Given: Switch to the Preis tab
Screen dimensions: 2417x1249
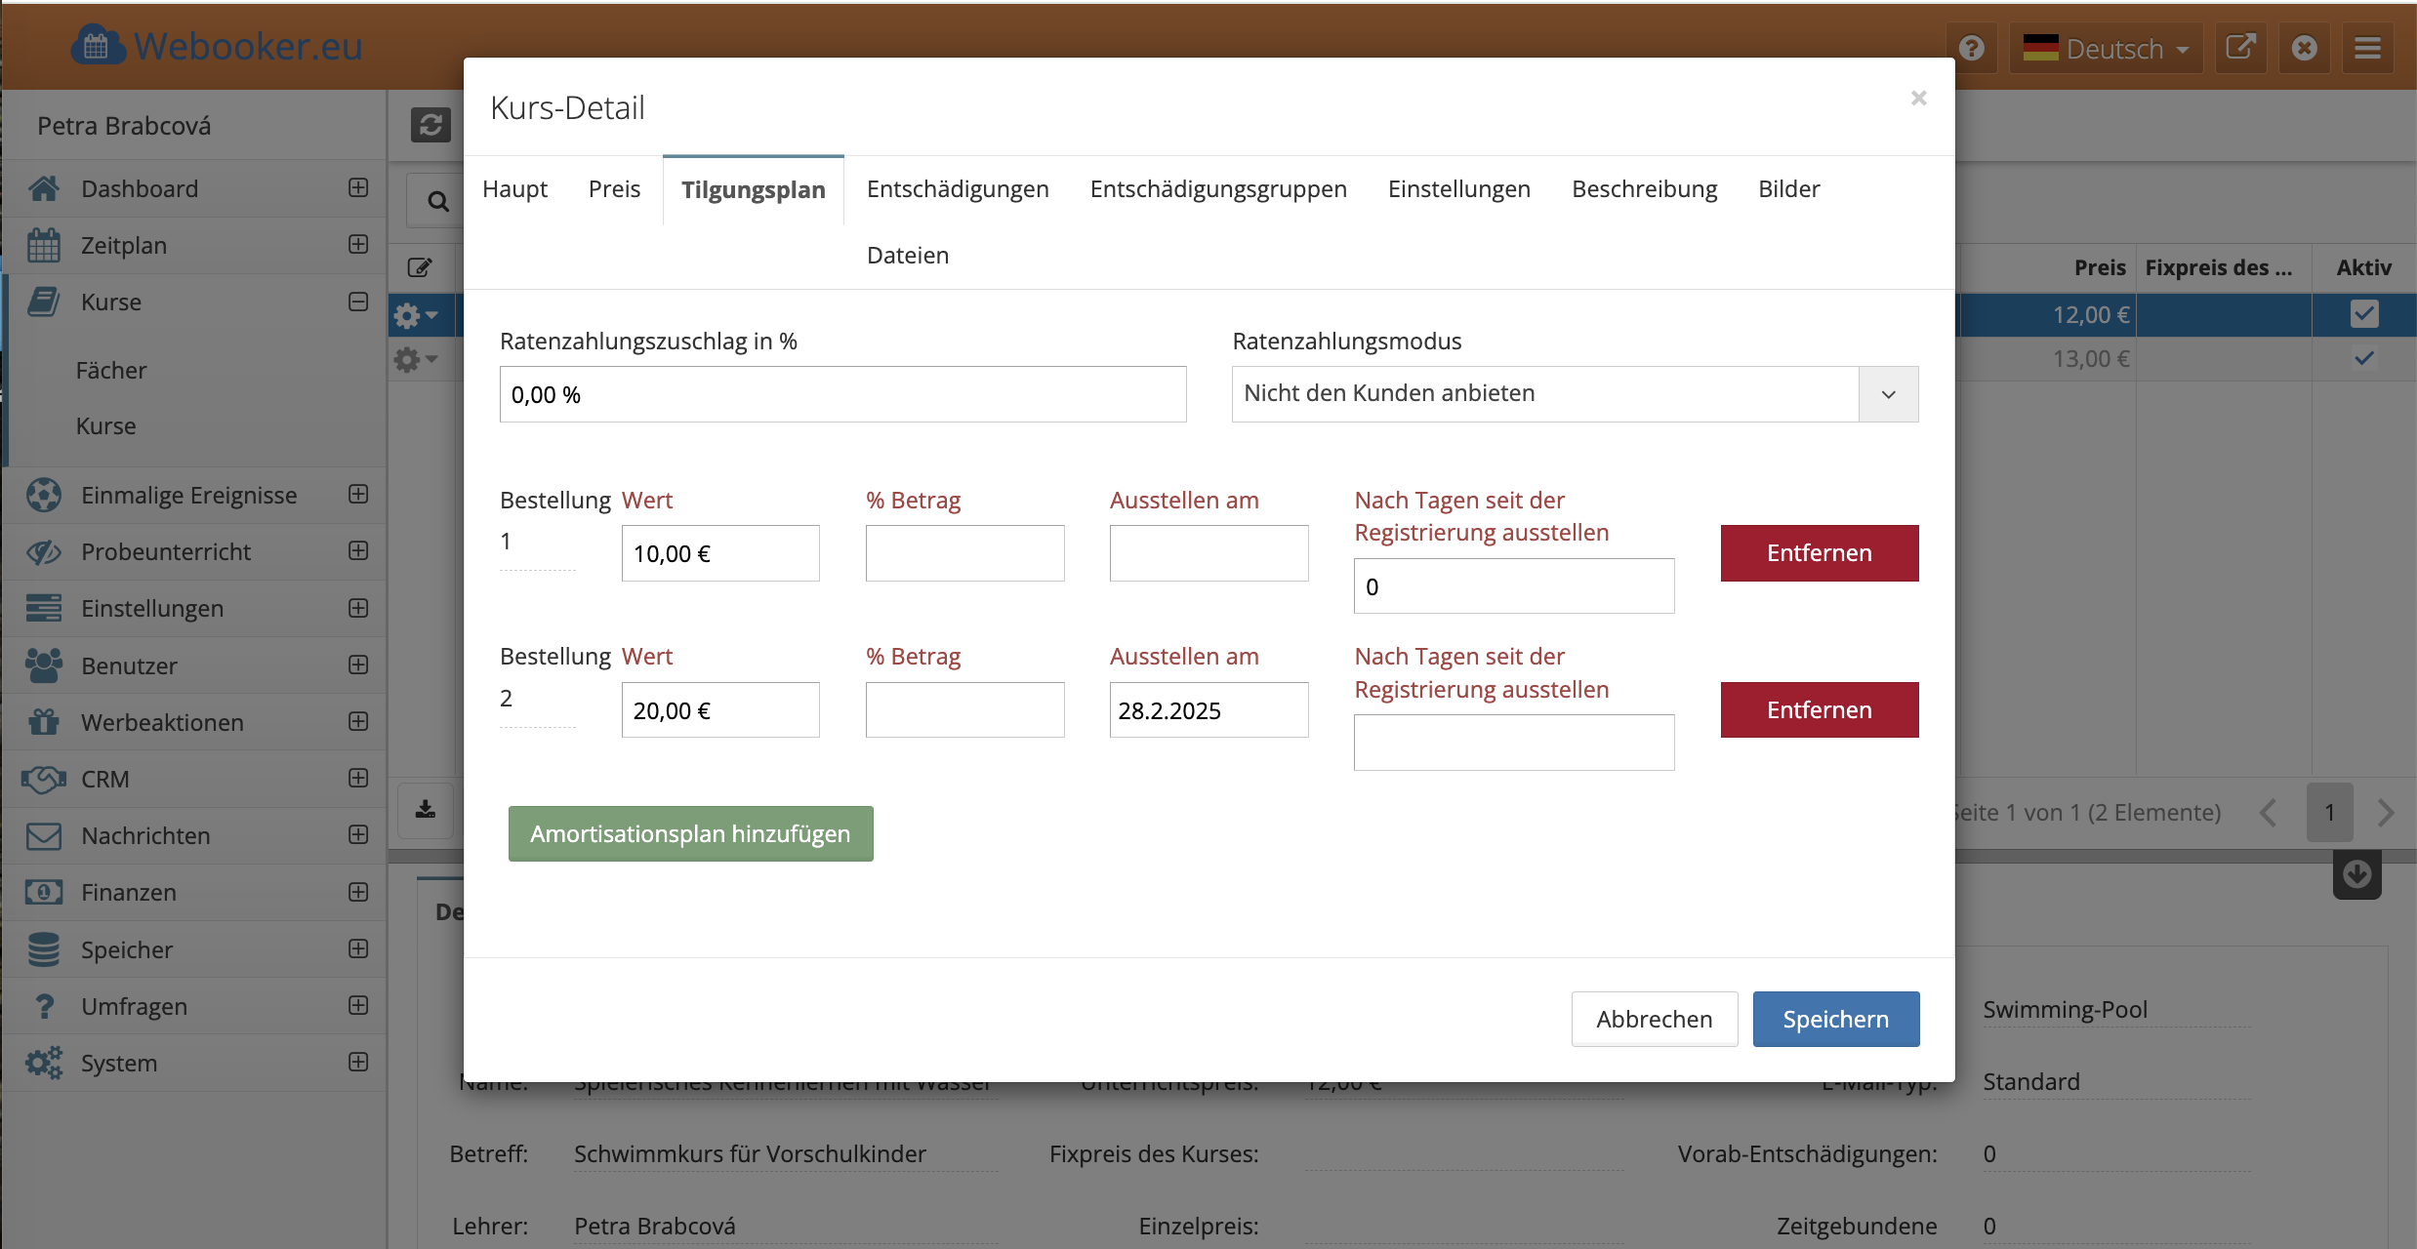Looking at the screenshot, I should [x=614, y=189].
